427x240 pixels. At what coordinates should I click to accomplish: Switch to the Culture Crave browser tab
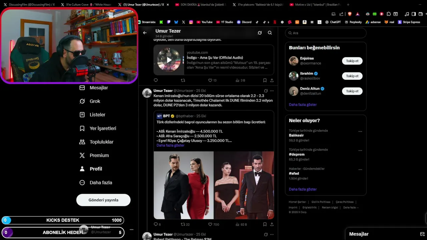(86, 5)
